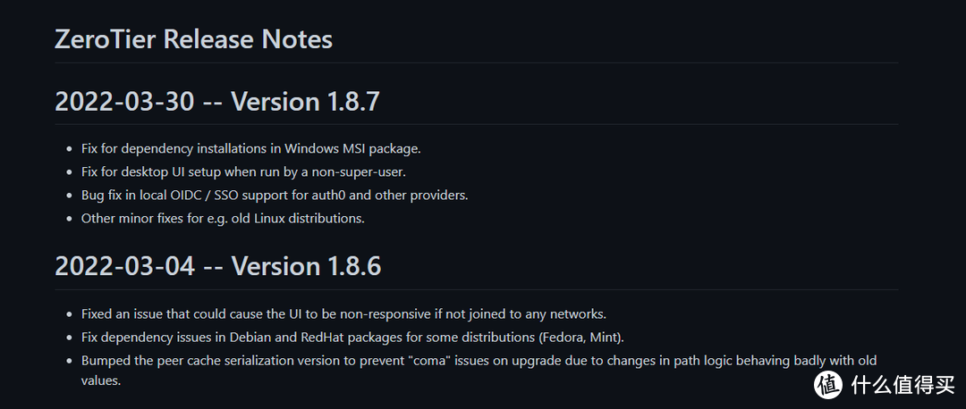Click the date 2022-03-04 in the heading
This screenshot has width=966, height=409.
click(124, 266)
